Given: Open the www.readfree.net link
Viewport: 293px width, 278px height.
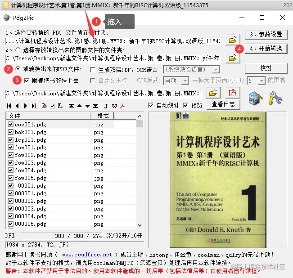Looking at the screenshot, I should (x=87, y=255).
